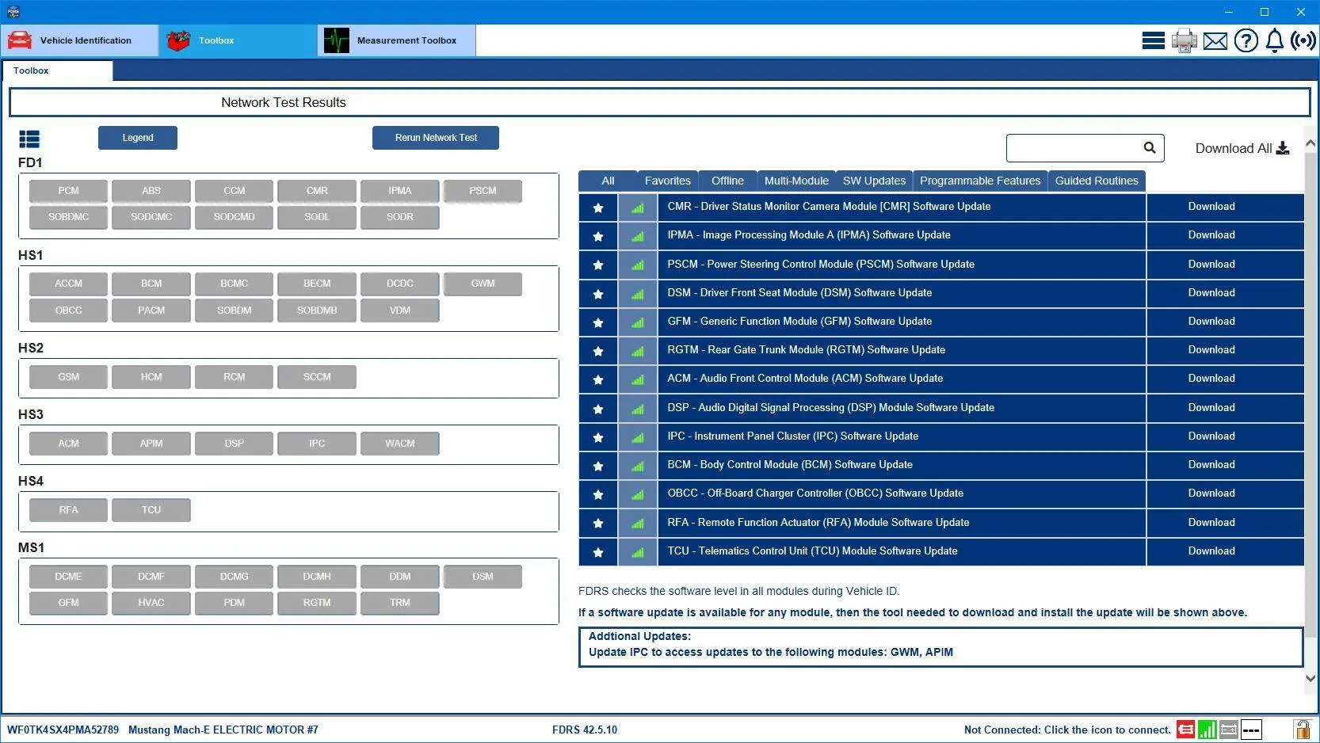
Task: Click the Download All label
Action: [x=1234, y=148]
